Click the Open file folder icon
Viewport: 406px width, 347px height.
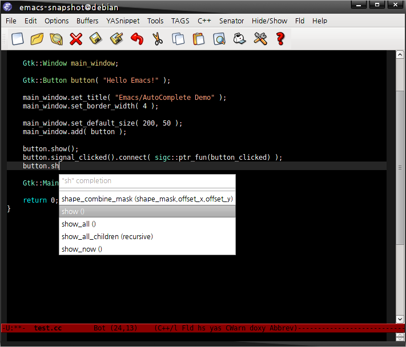coord(37,39)
